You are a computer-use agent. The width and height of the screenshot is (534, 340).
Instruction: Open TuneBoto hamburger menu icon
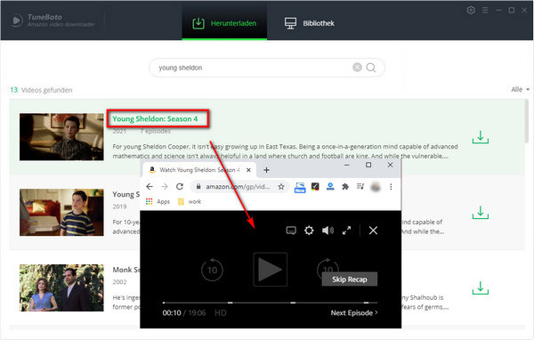(485, 10)
